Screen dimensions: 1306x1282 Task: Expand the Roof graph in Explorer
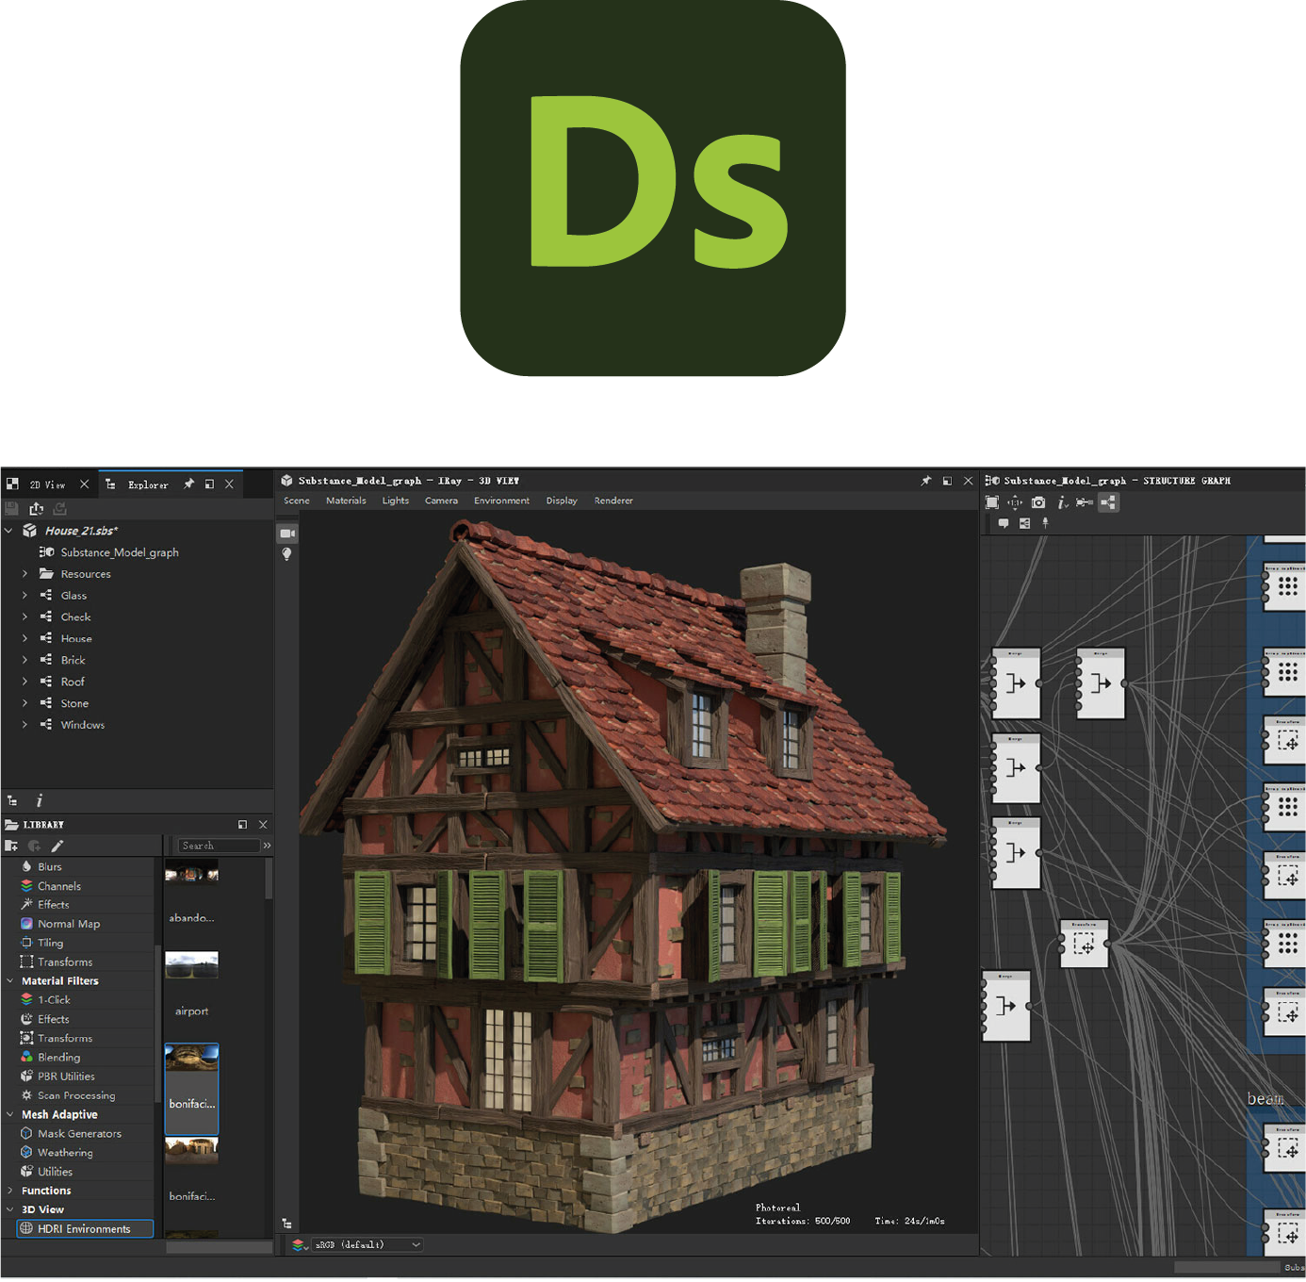[x=24, y=682]
